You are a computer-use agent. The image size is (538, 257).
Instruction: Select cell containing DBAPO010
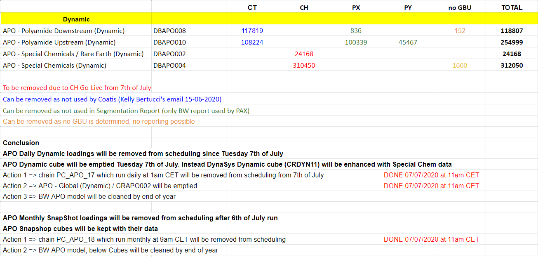point(169,42)
